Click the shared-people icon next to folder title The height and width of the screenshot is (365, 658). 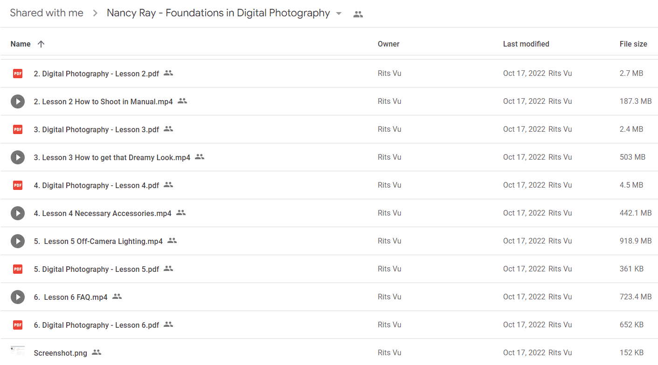coord(358,14)
